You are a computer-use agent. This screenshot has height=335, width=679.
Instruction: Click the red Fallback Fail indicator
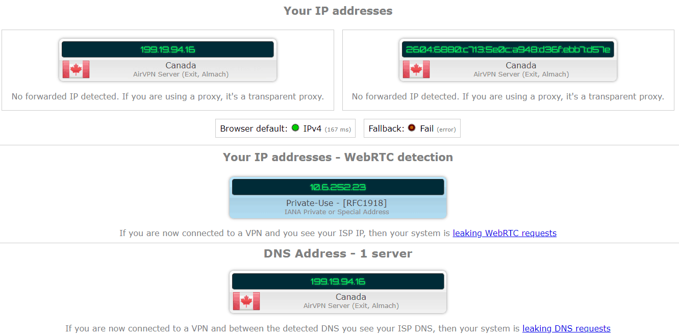412,128
